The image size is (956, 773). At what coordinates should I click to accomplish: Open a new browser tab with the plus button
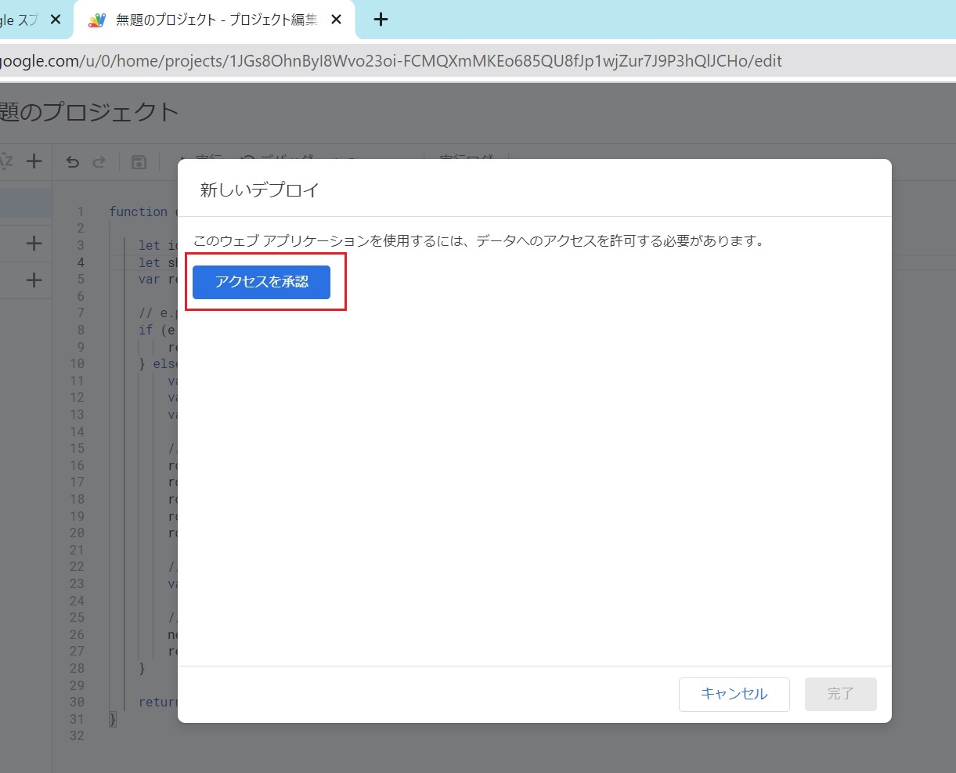coord(381,20)
